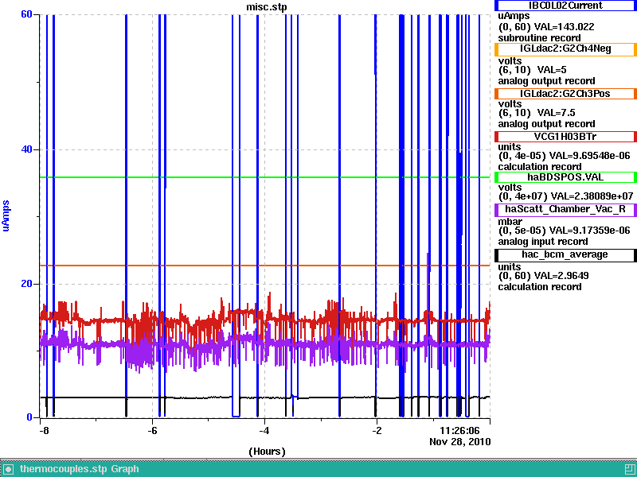Click the x-axis tick label -8
This screenshot has width=637, height=477.
click(x=44, y=430)
